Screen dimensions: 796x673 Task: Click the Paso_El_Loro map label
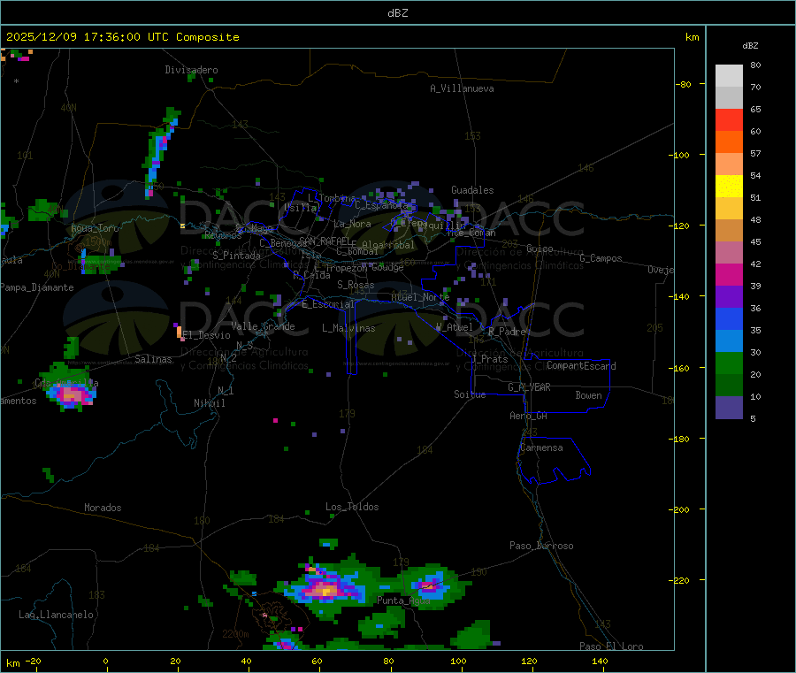[x=611, y=646]
